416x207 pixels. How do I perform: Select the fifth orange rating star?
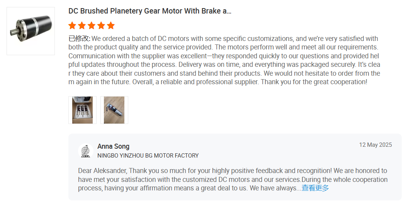[111, 25]
